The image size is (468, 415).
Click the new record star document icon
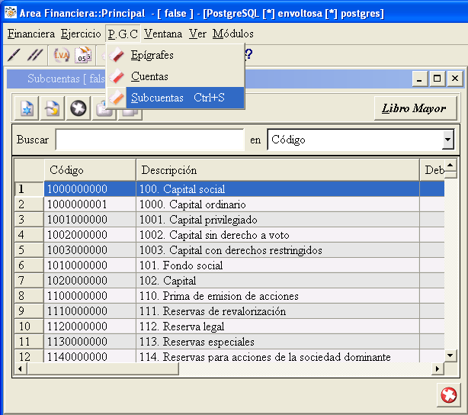(x=27, y=108)
